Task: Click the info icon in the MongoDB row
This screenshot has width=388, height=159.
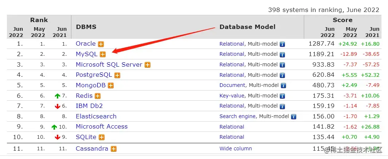Action: [x=283, y=85]
